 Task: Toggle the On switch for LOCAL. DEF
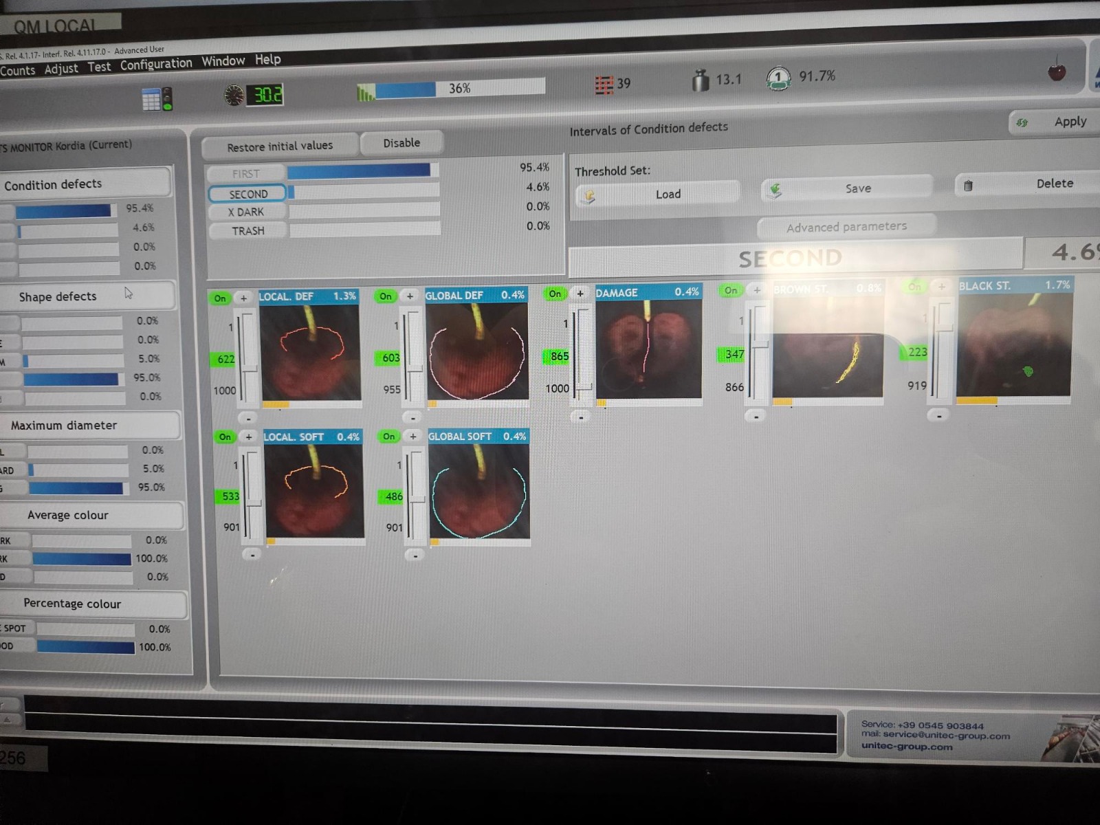(x=220, y=298)
